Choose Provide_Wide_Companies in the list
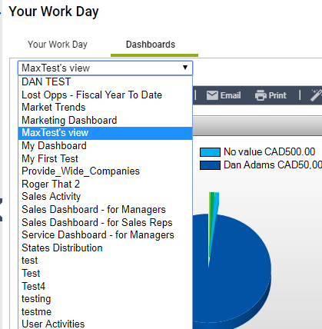The width and height of the screenshot is (322, 329). click(x=105, y=171)
